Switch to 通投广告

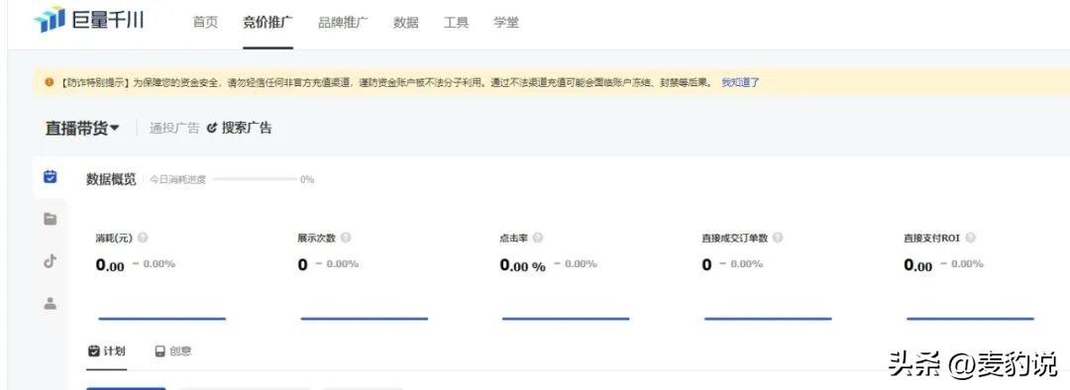[174, 128]
